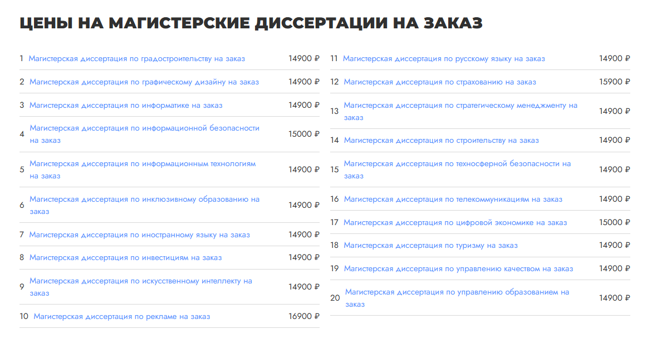
Task: Click the 14900 ₽ price for иностранному языку
Action: pos(304,235)
